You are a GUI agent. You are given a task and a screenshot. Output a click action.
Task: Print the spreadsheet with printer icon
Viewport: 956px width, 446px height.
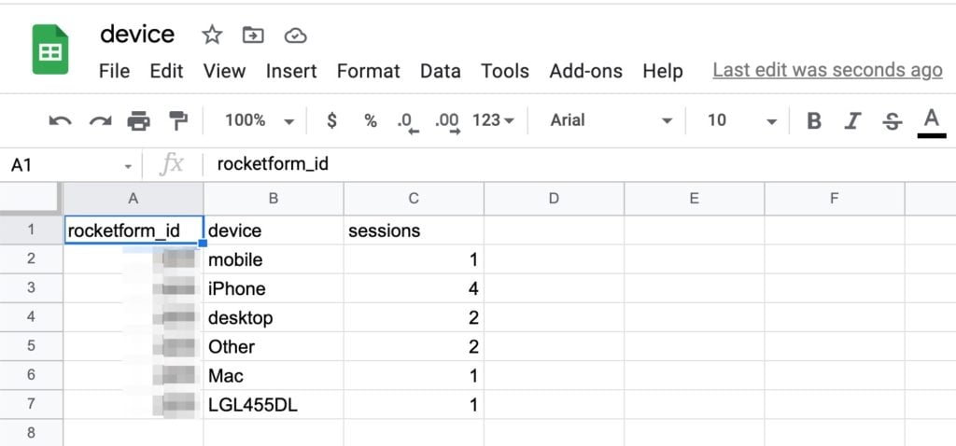138,120
